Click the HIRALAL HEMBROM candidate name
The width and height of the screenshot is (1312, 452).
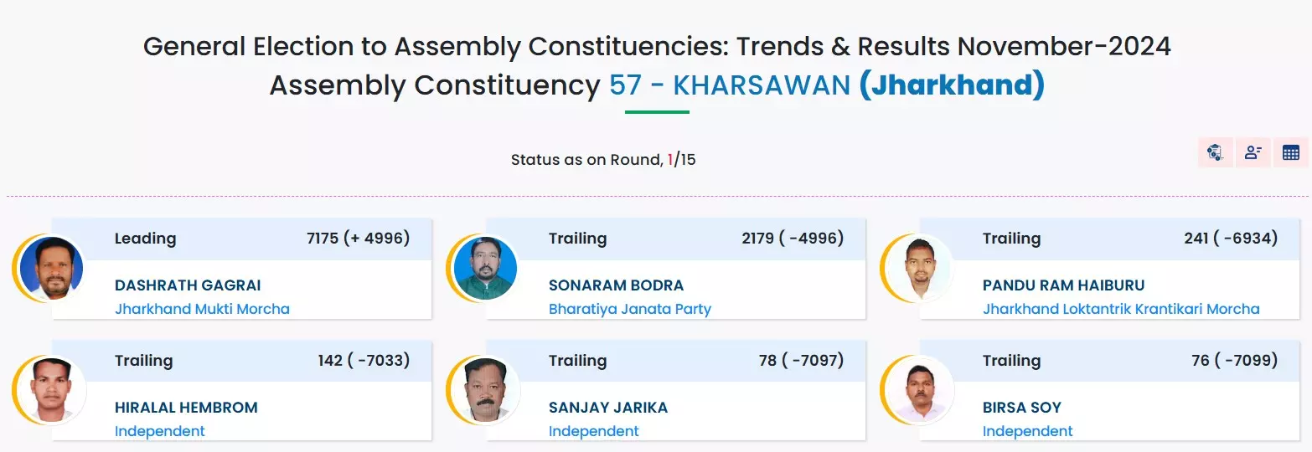186,408
